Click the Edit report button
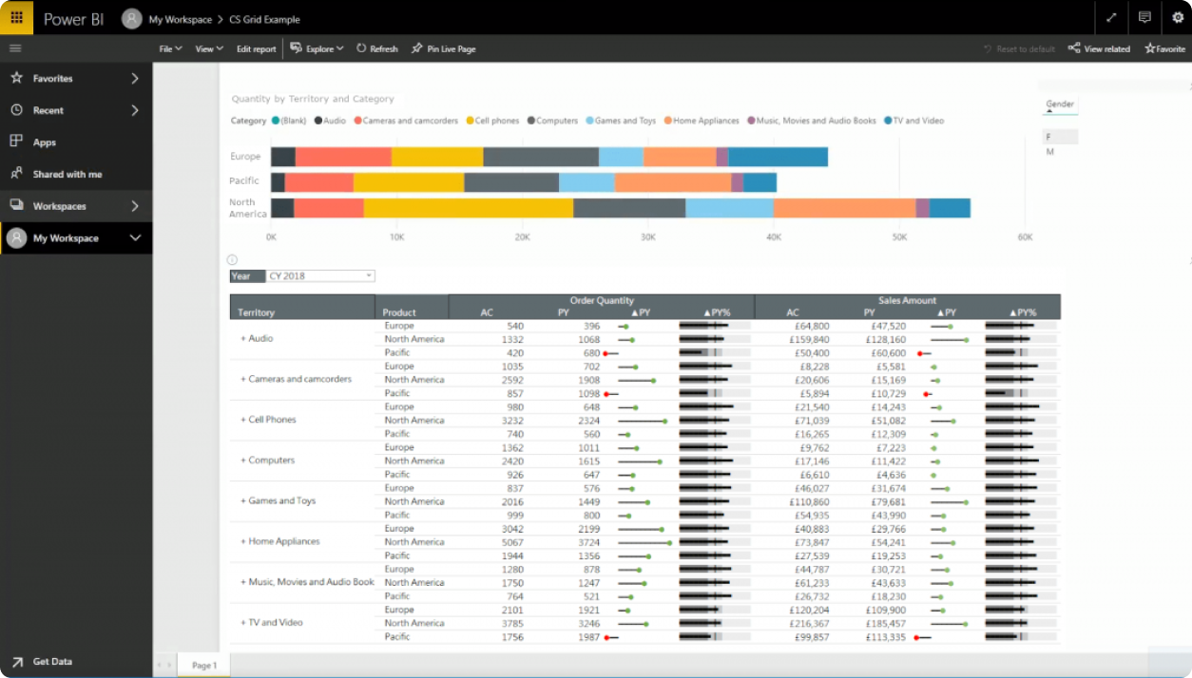The height and width of the screenshot is (678, 1192). [256, 48]
